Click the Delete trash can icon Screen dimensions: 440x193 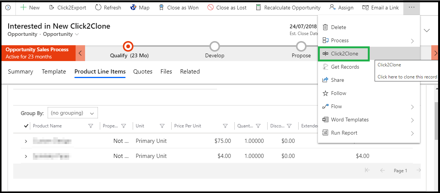325,27
